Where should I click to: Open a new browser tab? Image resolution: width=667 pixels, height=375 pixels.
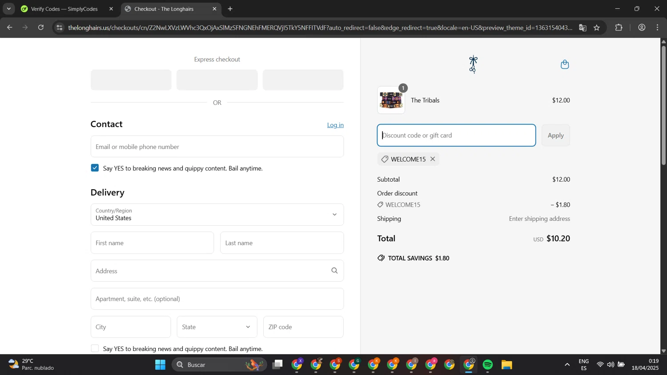[x=230, y=9]
